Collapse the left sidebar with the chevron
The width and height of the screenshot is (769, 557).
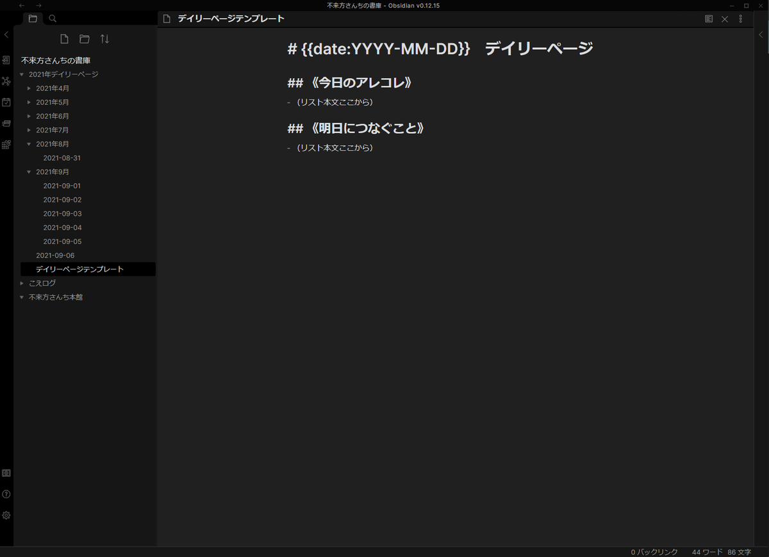pyautogui.click(x=6, y=35)
